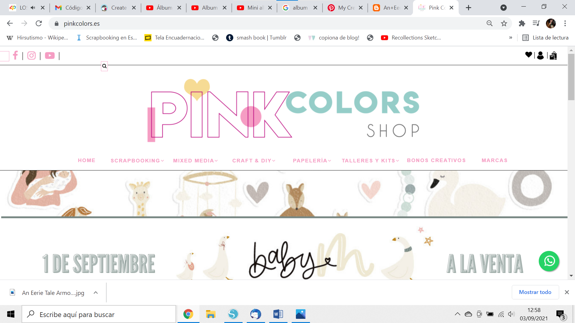The width and height of the screenshot is (575, 323).
Task: Switch to the My Creations Pinterest tab
Action: click(x=345, y=8)
